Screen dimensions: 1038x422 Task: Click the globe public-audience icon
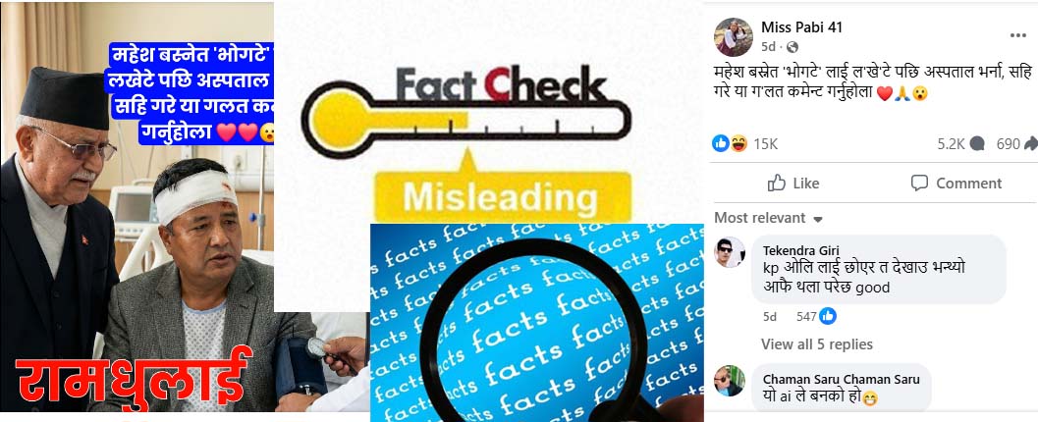pyautogui.click(x=792, y=47)
